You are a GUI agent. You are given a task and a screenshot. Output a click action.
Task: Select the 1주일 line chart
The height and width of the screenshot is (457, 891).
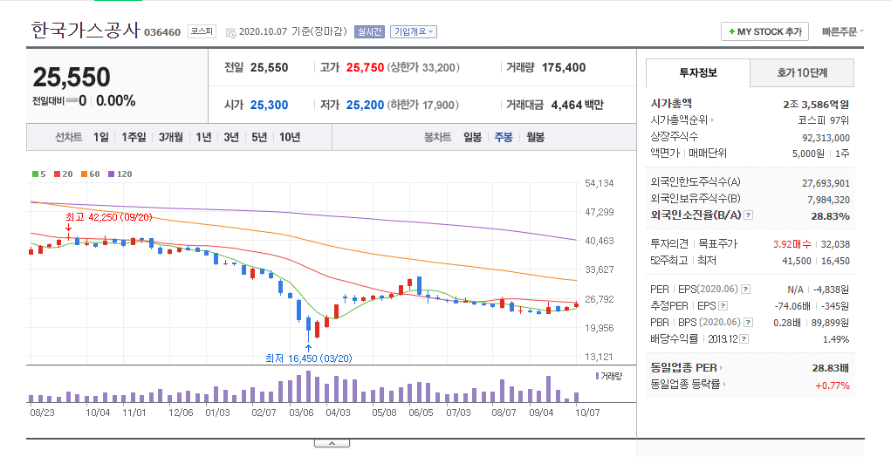[x=134, y=137]
